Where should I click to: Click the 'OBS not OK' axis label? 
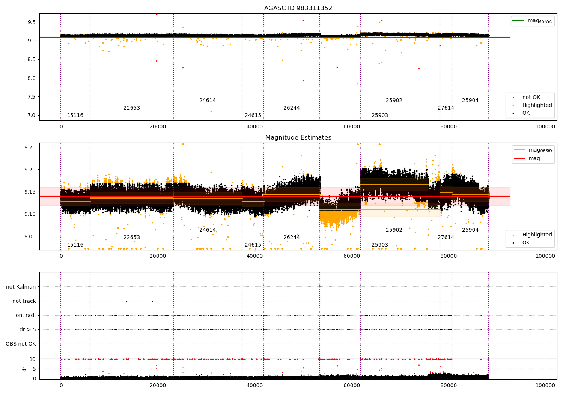21,344
